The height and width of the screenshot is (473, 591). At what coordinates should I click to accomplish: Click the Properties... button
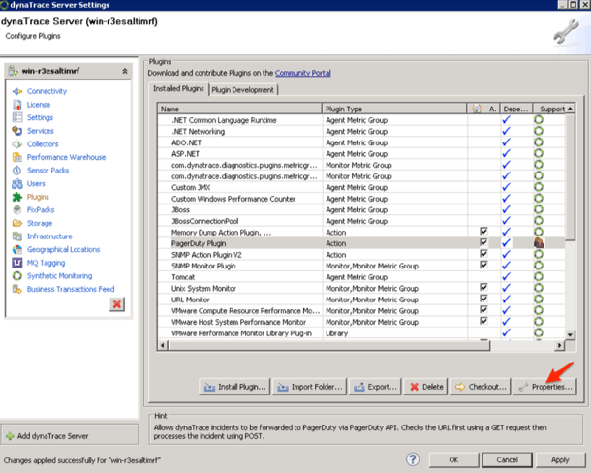click(545, 386)
